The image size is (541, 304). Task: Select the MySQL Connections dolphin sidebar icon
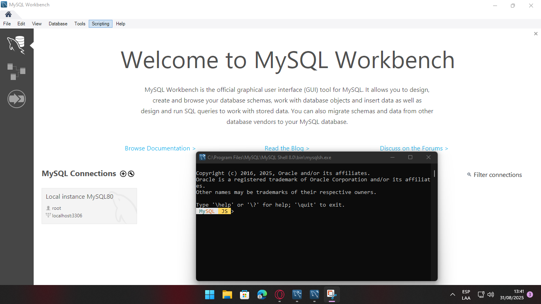click(x=16, y=45)
